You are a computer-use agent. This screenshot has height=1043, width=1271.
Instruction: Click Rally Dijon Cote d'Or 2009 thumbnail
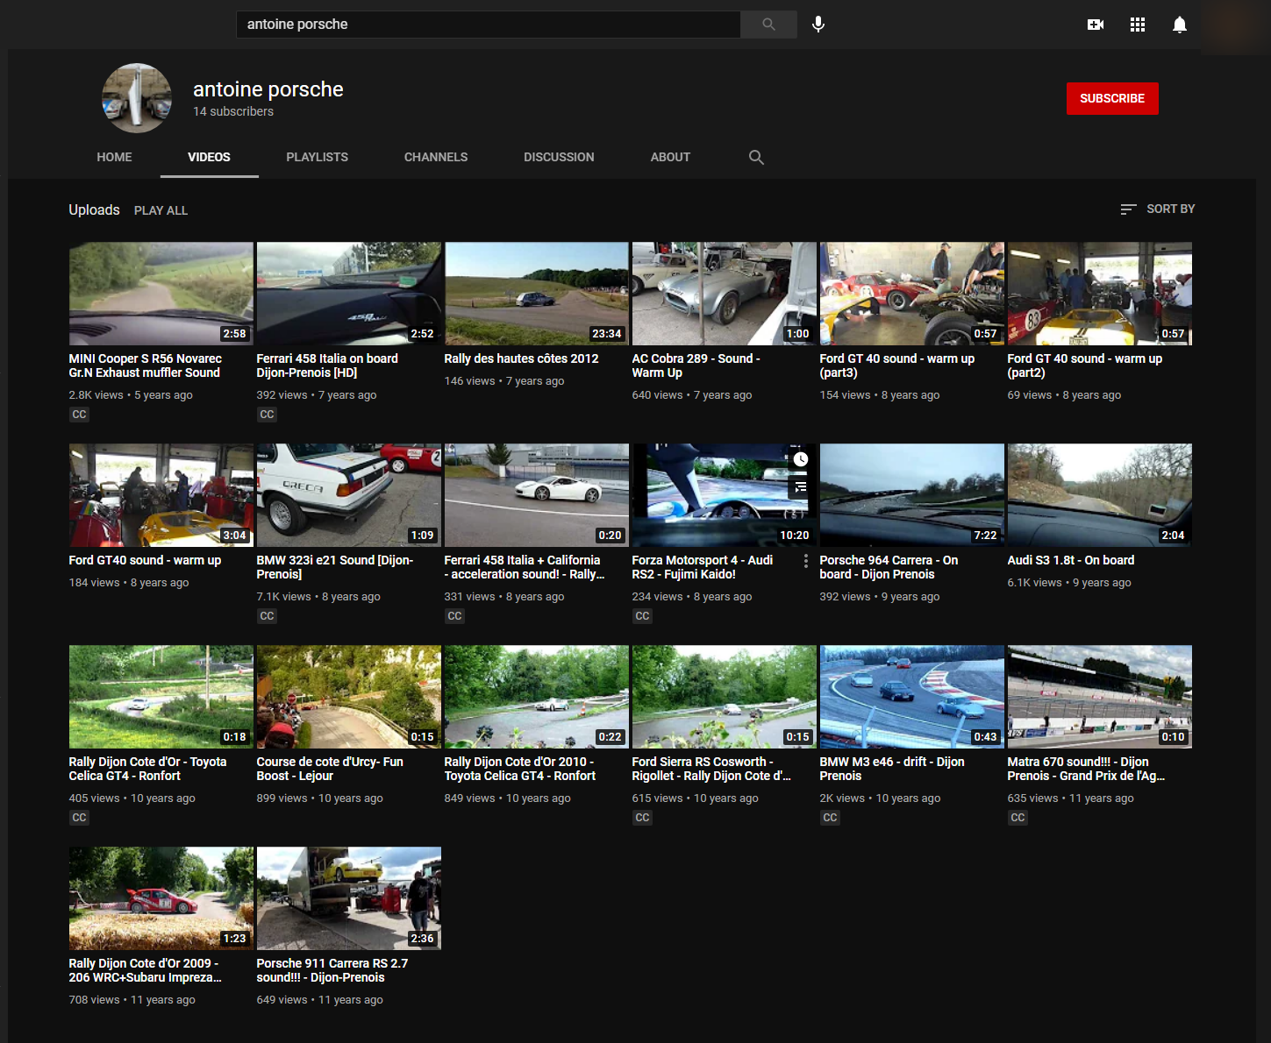tap(161, 898)
